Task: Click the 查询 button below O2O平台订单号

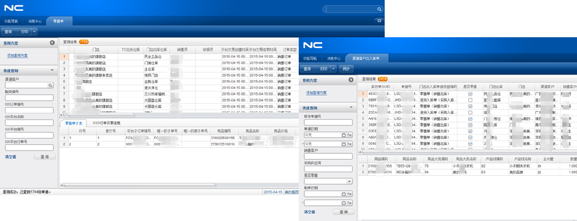Action: pos(45,157)
